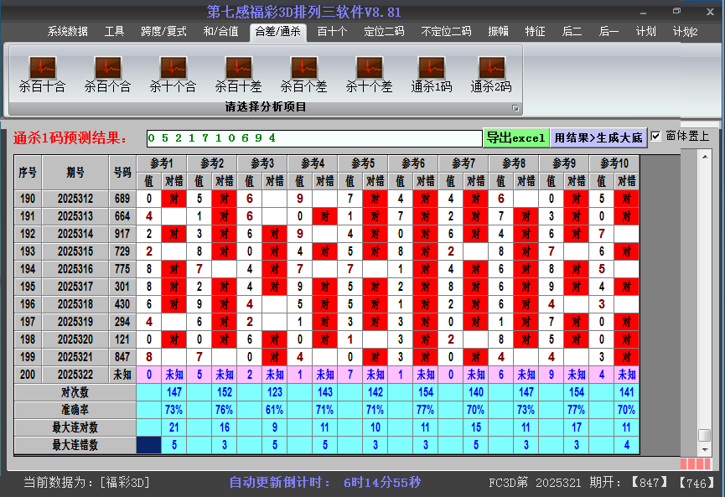The width and height of the screenshot is (725, 497).
Task: Select the dark blue 最大连错数 cell
Action: [x=148, y=445]
